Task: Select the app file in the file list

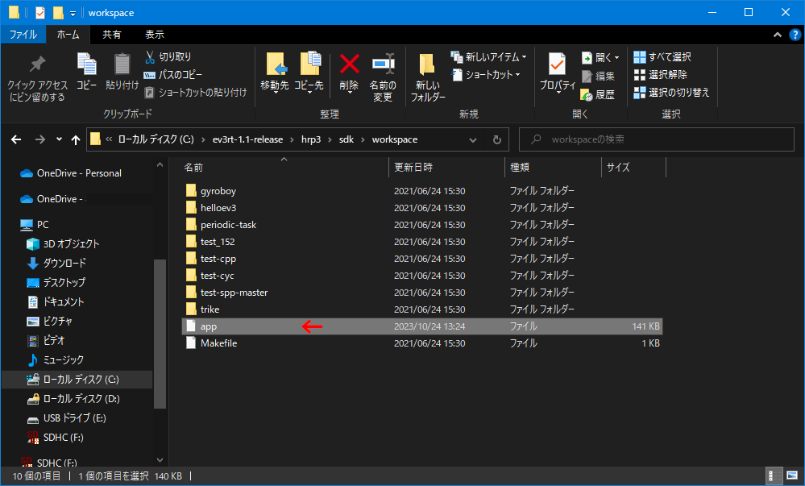Action: pyautogui.click(x=208, y=326)
